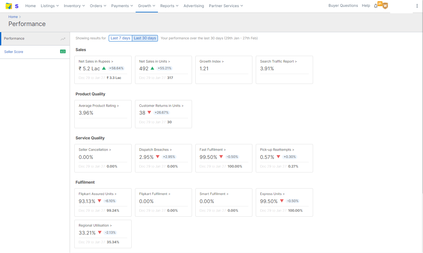This screenshot has width=423, height=253.
Task: Expand the Inventory dropdown menu
Action: pos(74,6)
